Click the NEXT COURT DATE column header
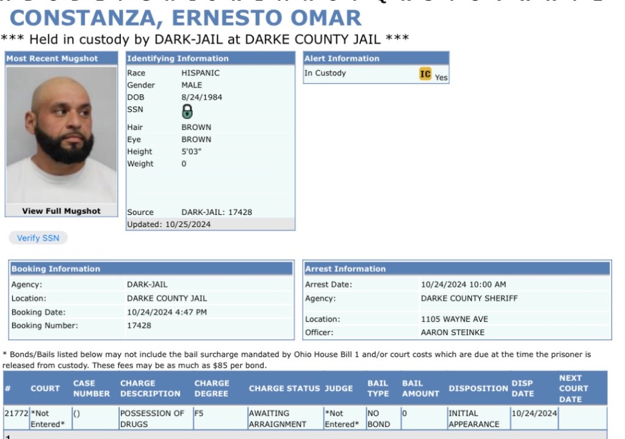 pyautogui.click(x=574, y=388)
